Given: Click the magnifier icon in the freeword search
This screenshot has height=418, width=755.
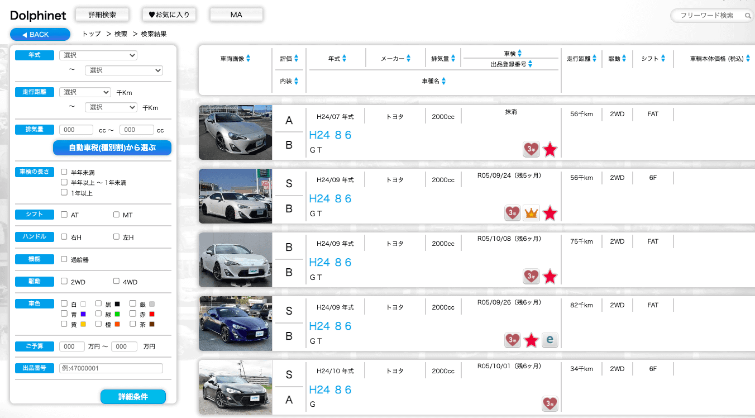Looking at the screenshot, I should (x=748, y=16).
